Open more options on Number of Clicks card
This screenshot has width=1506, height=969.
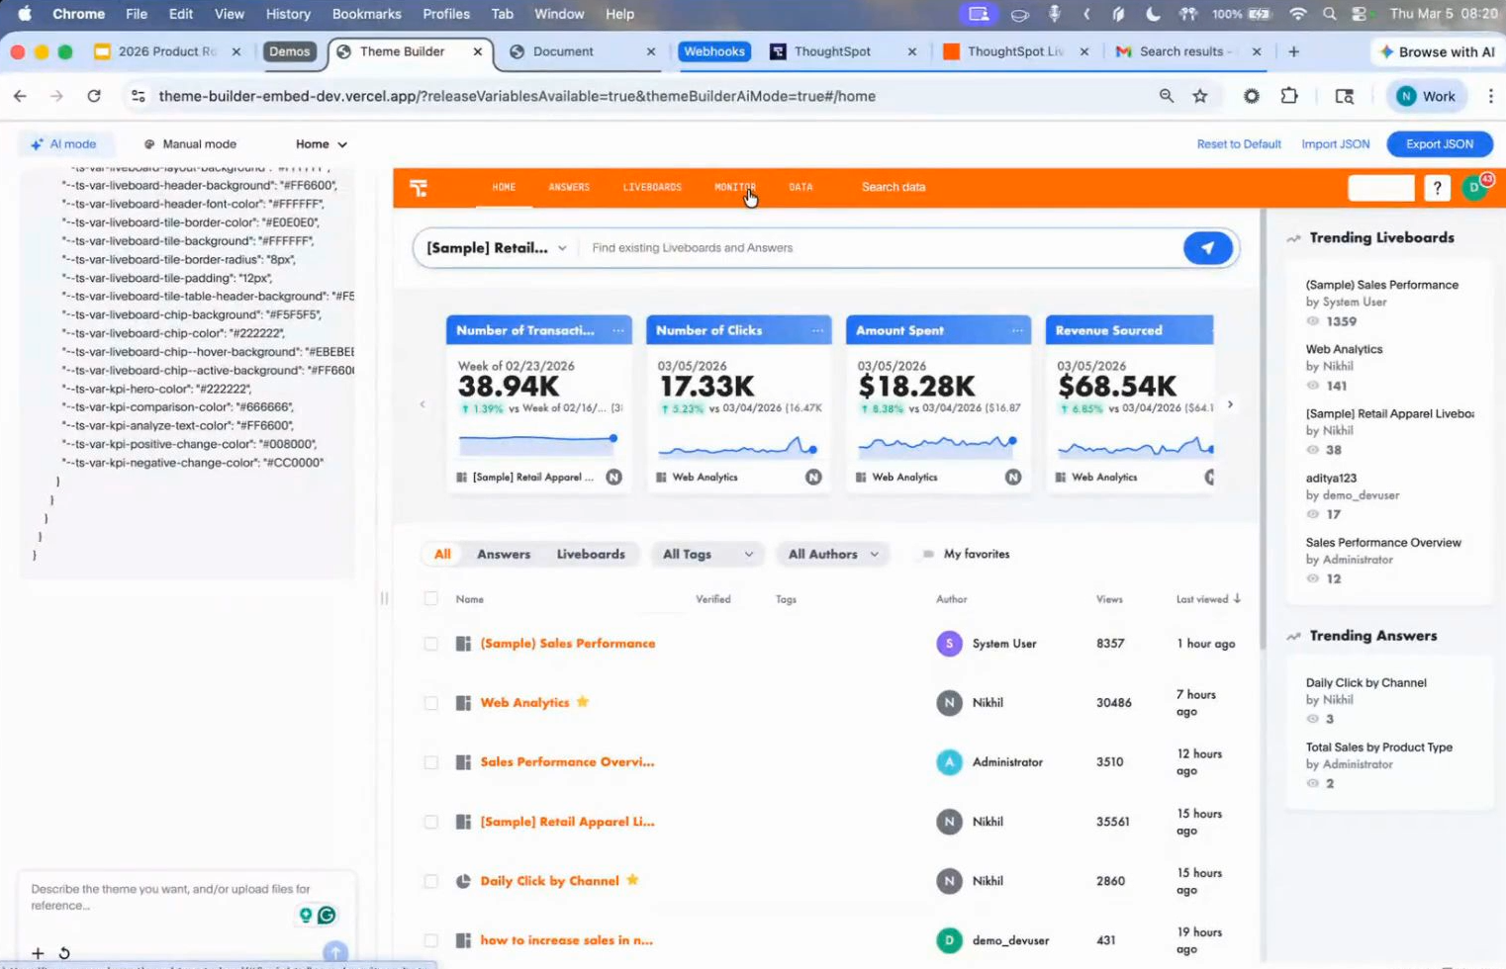click(817, 330)
